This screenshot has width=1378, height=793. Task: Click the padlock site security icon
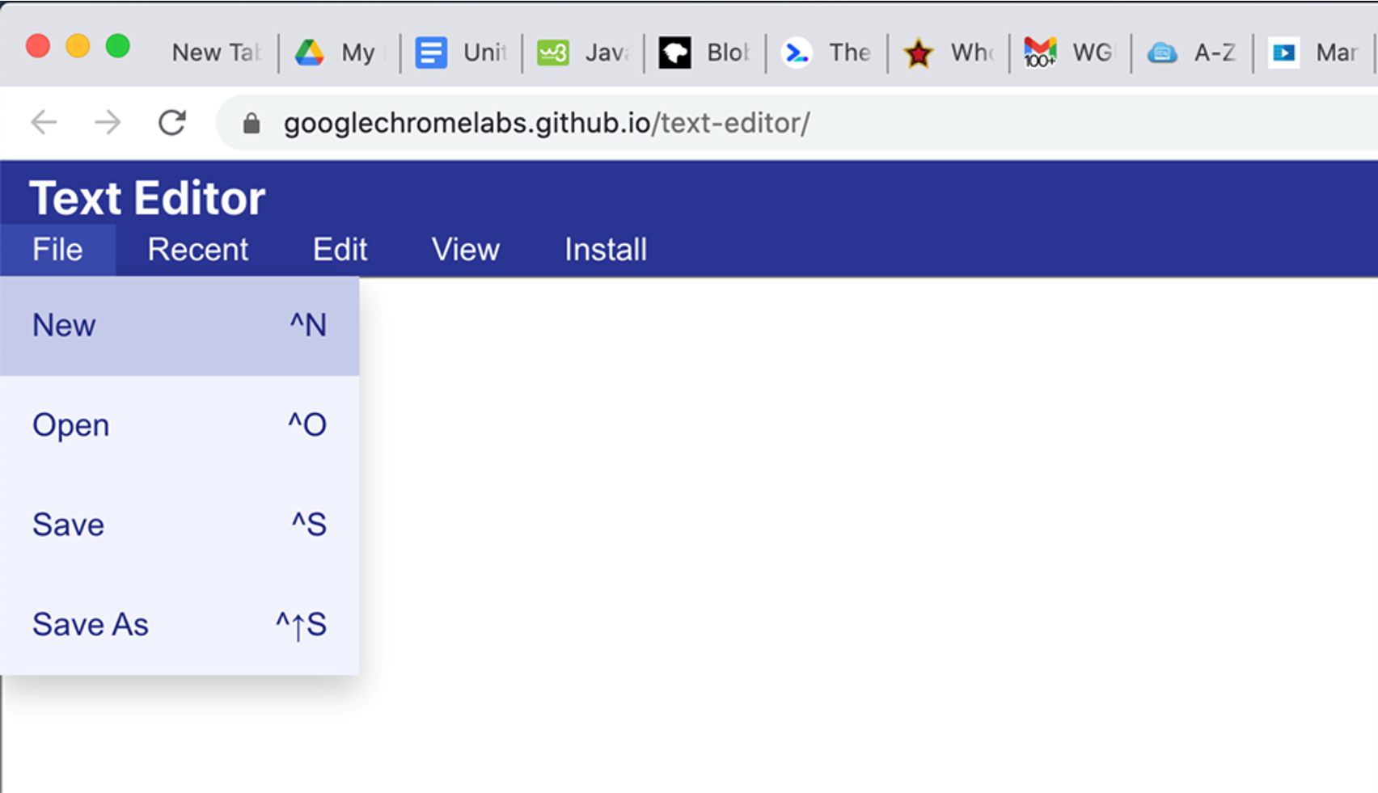pos(252,124)
